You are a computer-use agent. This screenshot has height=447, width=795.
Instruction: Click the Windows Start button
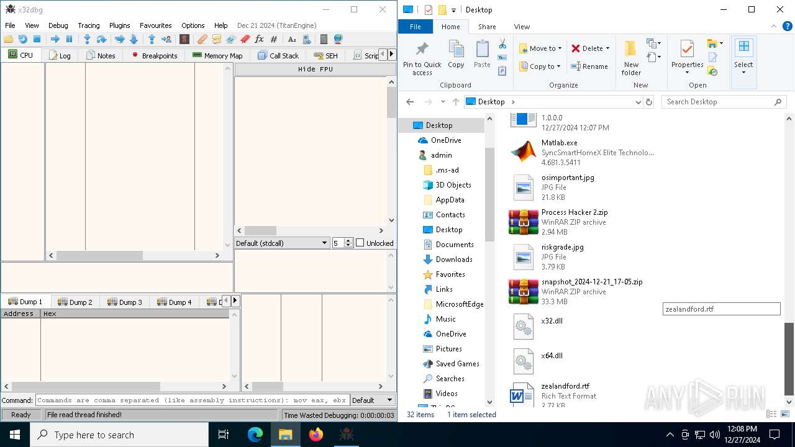click(15, 435)
